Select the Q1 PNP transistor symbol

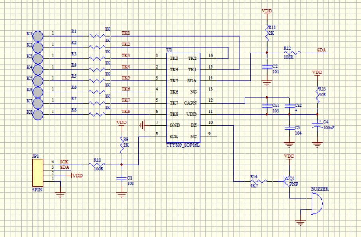tap(287, 181)
